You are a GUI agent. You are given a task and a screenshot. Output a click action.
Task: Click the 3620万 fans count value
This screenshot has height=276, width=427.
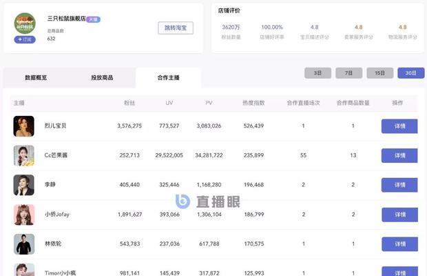tap(231, 27)
